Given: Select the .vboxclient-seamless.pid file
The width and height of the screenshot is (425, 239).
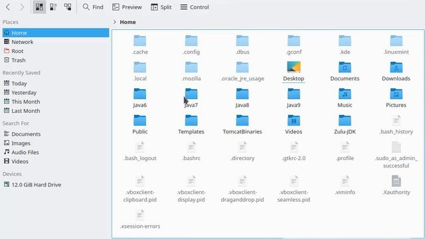Looking at the screenshot, I should pyautogui.click(x=294, y=189).
